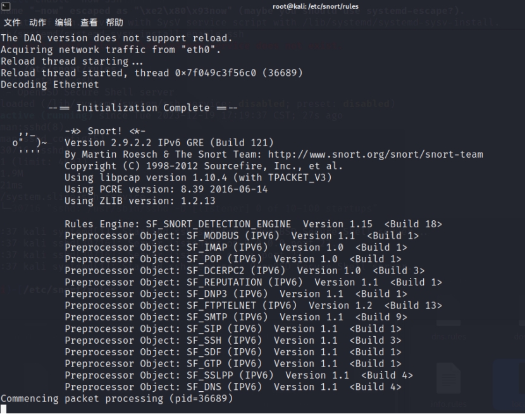Image resolution: width=525 pixels, height=414 pixels.
Task: Click the Reload thread started line
Action: click(x=152, y=73)
